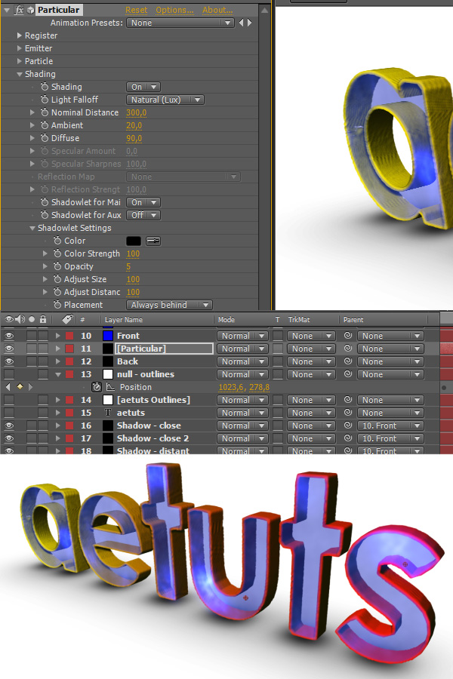453x679 pixels.
Task: Click the shadowlet Opacity value 5
Action: coord(128,267)
